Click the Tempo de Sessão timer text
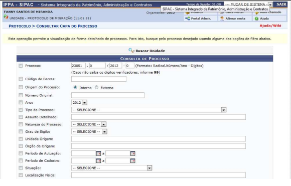The image size is (291, 186). click(203, 4)
